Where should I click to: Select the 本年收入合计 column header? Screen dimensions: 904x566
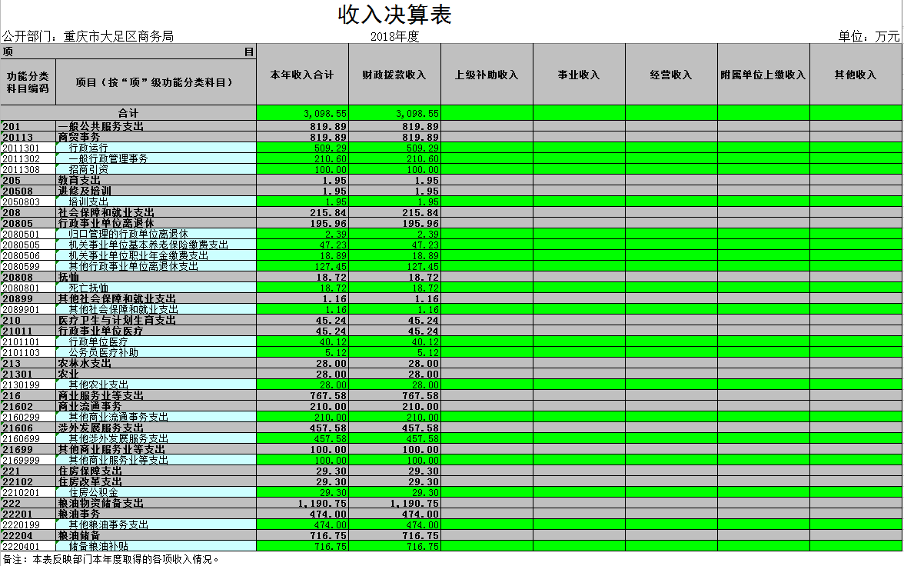click(x=302, y=75)
